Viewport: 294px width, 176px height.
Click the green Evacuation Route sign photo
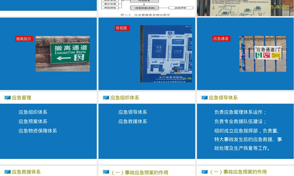(x=63, y=54)
